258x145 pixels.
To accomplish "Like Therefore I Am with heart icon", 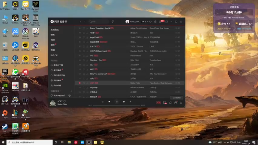I will click(x=84, y=60).
